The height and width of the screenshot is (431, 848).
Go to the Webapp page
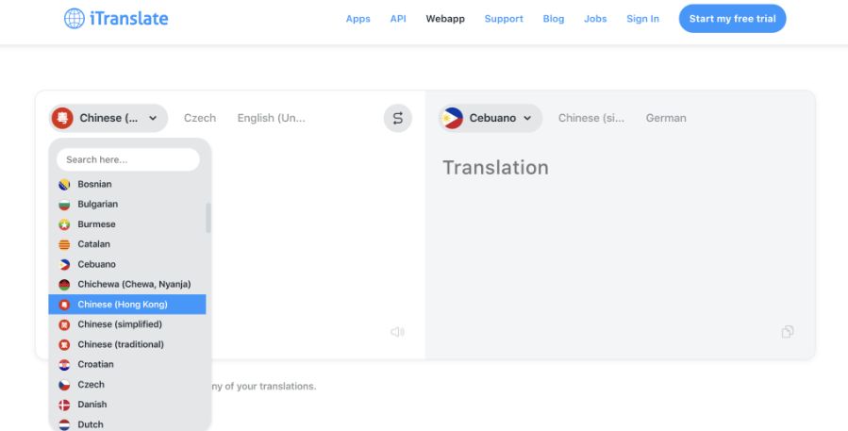click(445, 18)
